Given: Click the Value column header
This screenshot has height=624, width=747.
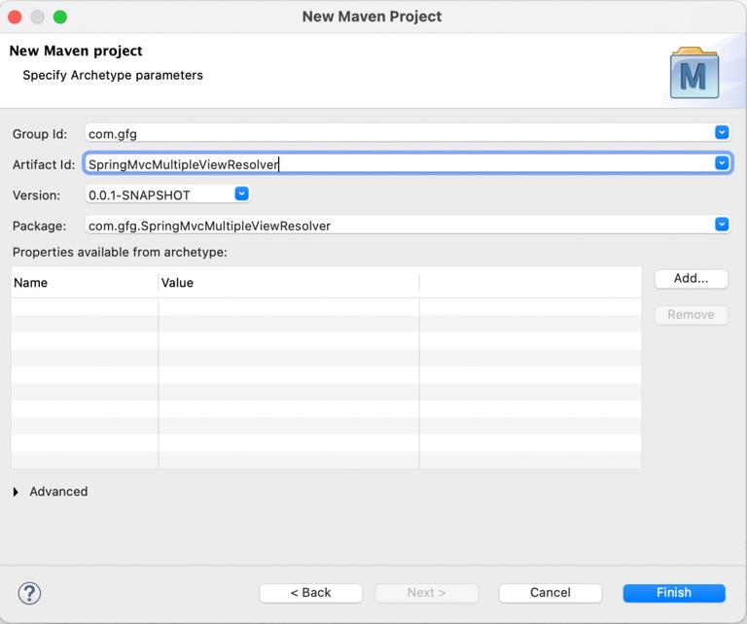Looking at the screenshot, I should (288, 283).
